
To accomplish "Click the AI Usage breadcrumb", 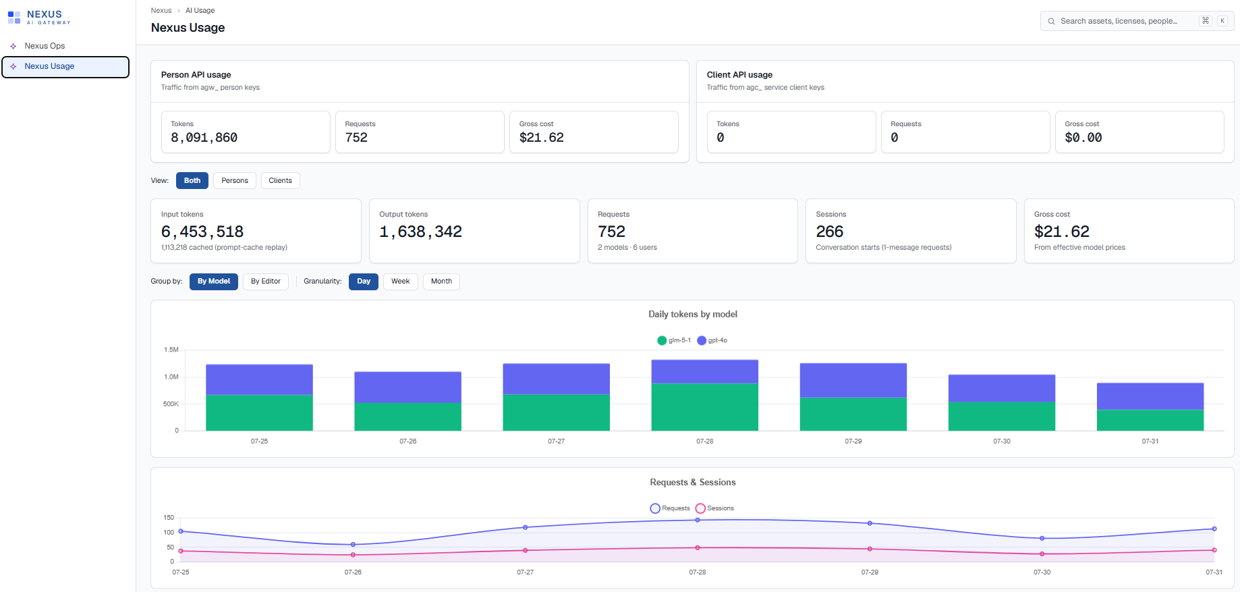I will click(200, 10).
